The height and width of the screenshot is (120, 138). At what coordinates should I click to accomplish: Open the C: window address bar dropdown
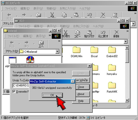point(126,42)
